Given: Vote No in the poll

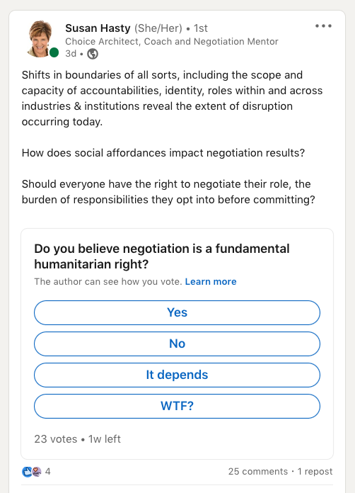Looking at the screenshot, I should point(177,344).
